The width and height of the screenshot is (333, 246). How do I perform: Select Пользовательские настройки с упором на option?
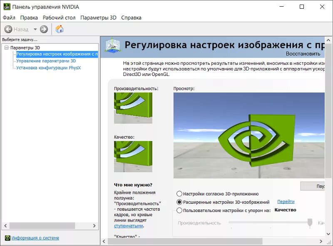[179, 210]
